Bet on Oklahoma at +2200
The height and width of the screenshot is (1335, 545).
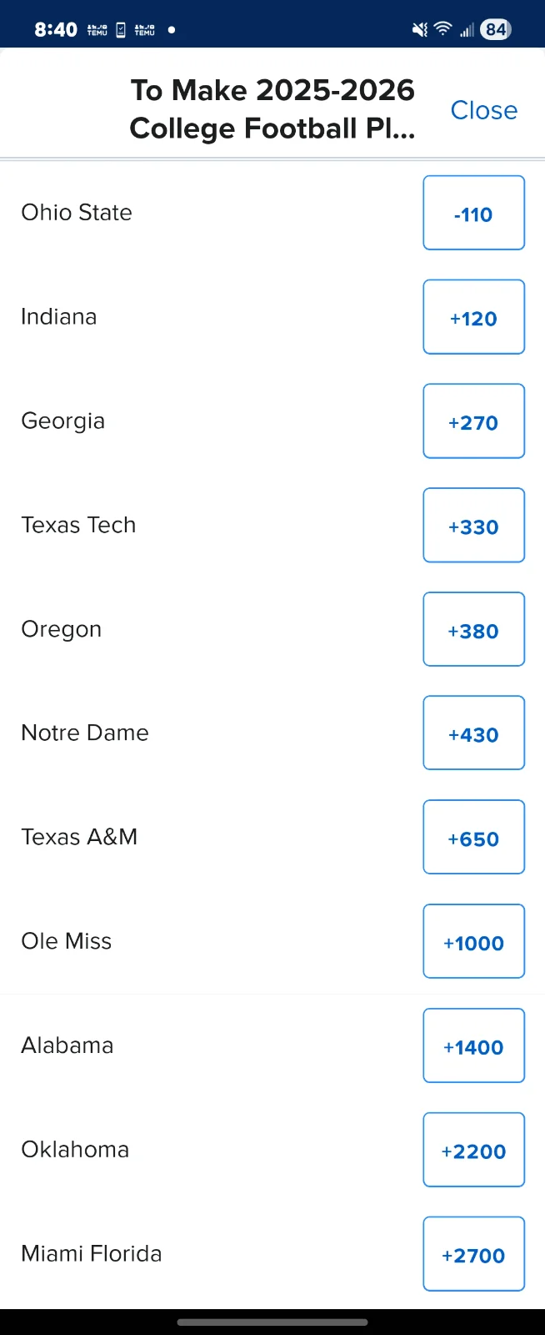coord(473,1150)
